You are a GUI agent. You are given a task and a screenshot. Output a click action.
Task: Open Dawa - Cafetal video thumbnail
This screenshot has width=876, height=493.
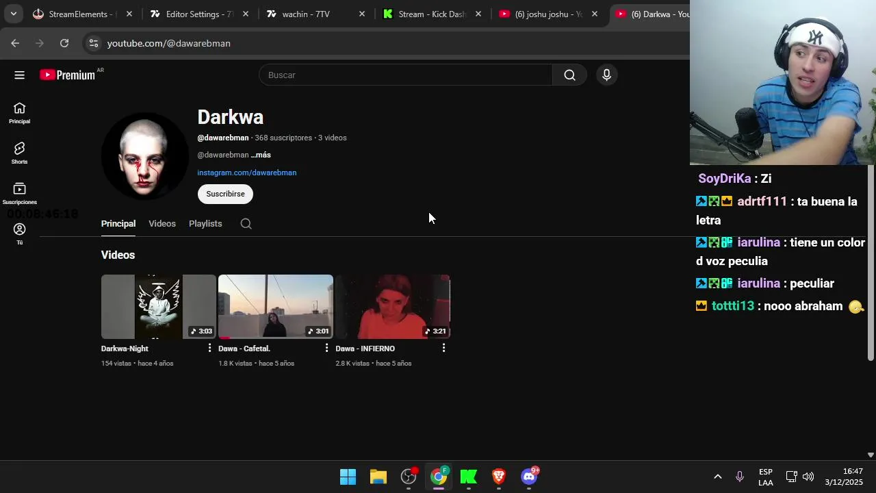[275, 307]
